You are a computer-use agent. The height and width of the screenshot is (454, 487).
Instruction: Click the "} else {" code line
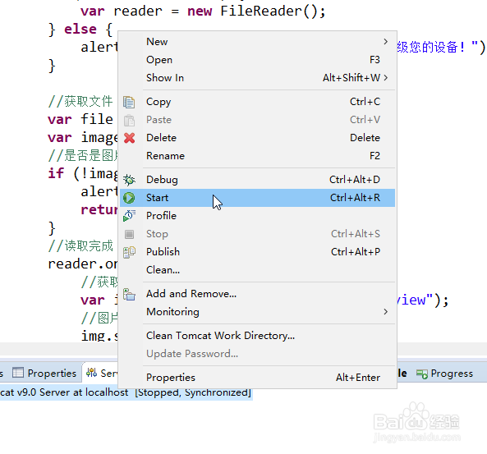(80, 30)
